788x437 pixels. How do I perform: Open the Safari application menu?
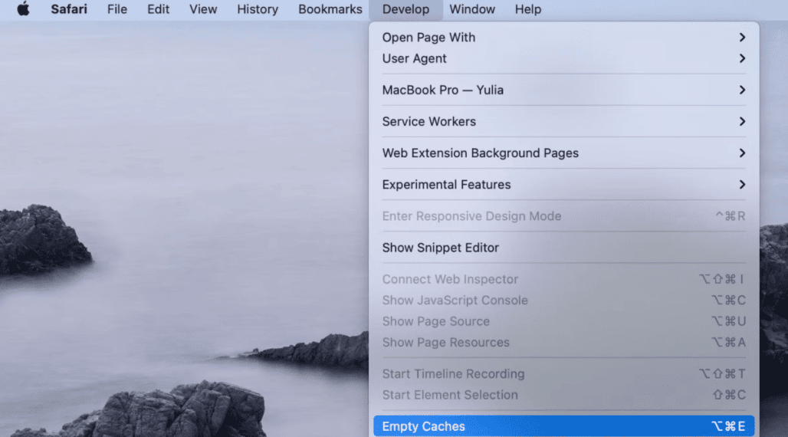[69, 9]
